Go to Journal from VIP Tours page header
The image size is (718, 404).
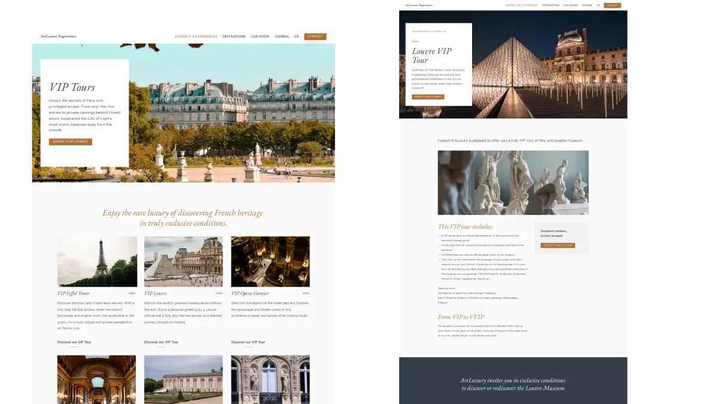pos(282,37)
